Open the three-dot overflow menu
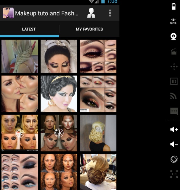The width and height of the screenshot is (180, 190). (110, 13)
